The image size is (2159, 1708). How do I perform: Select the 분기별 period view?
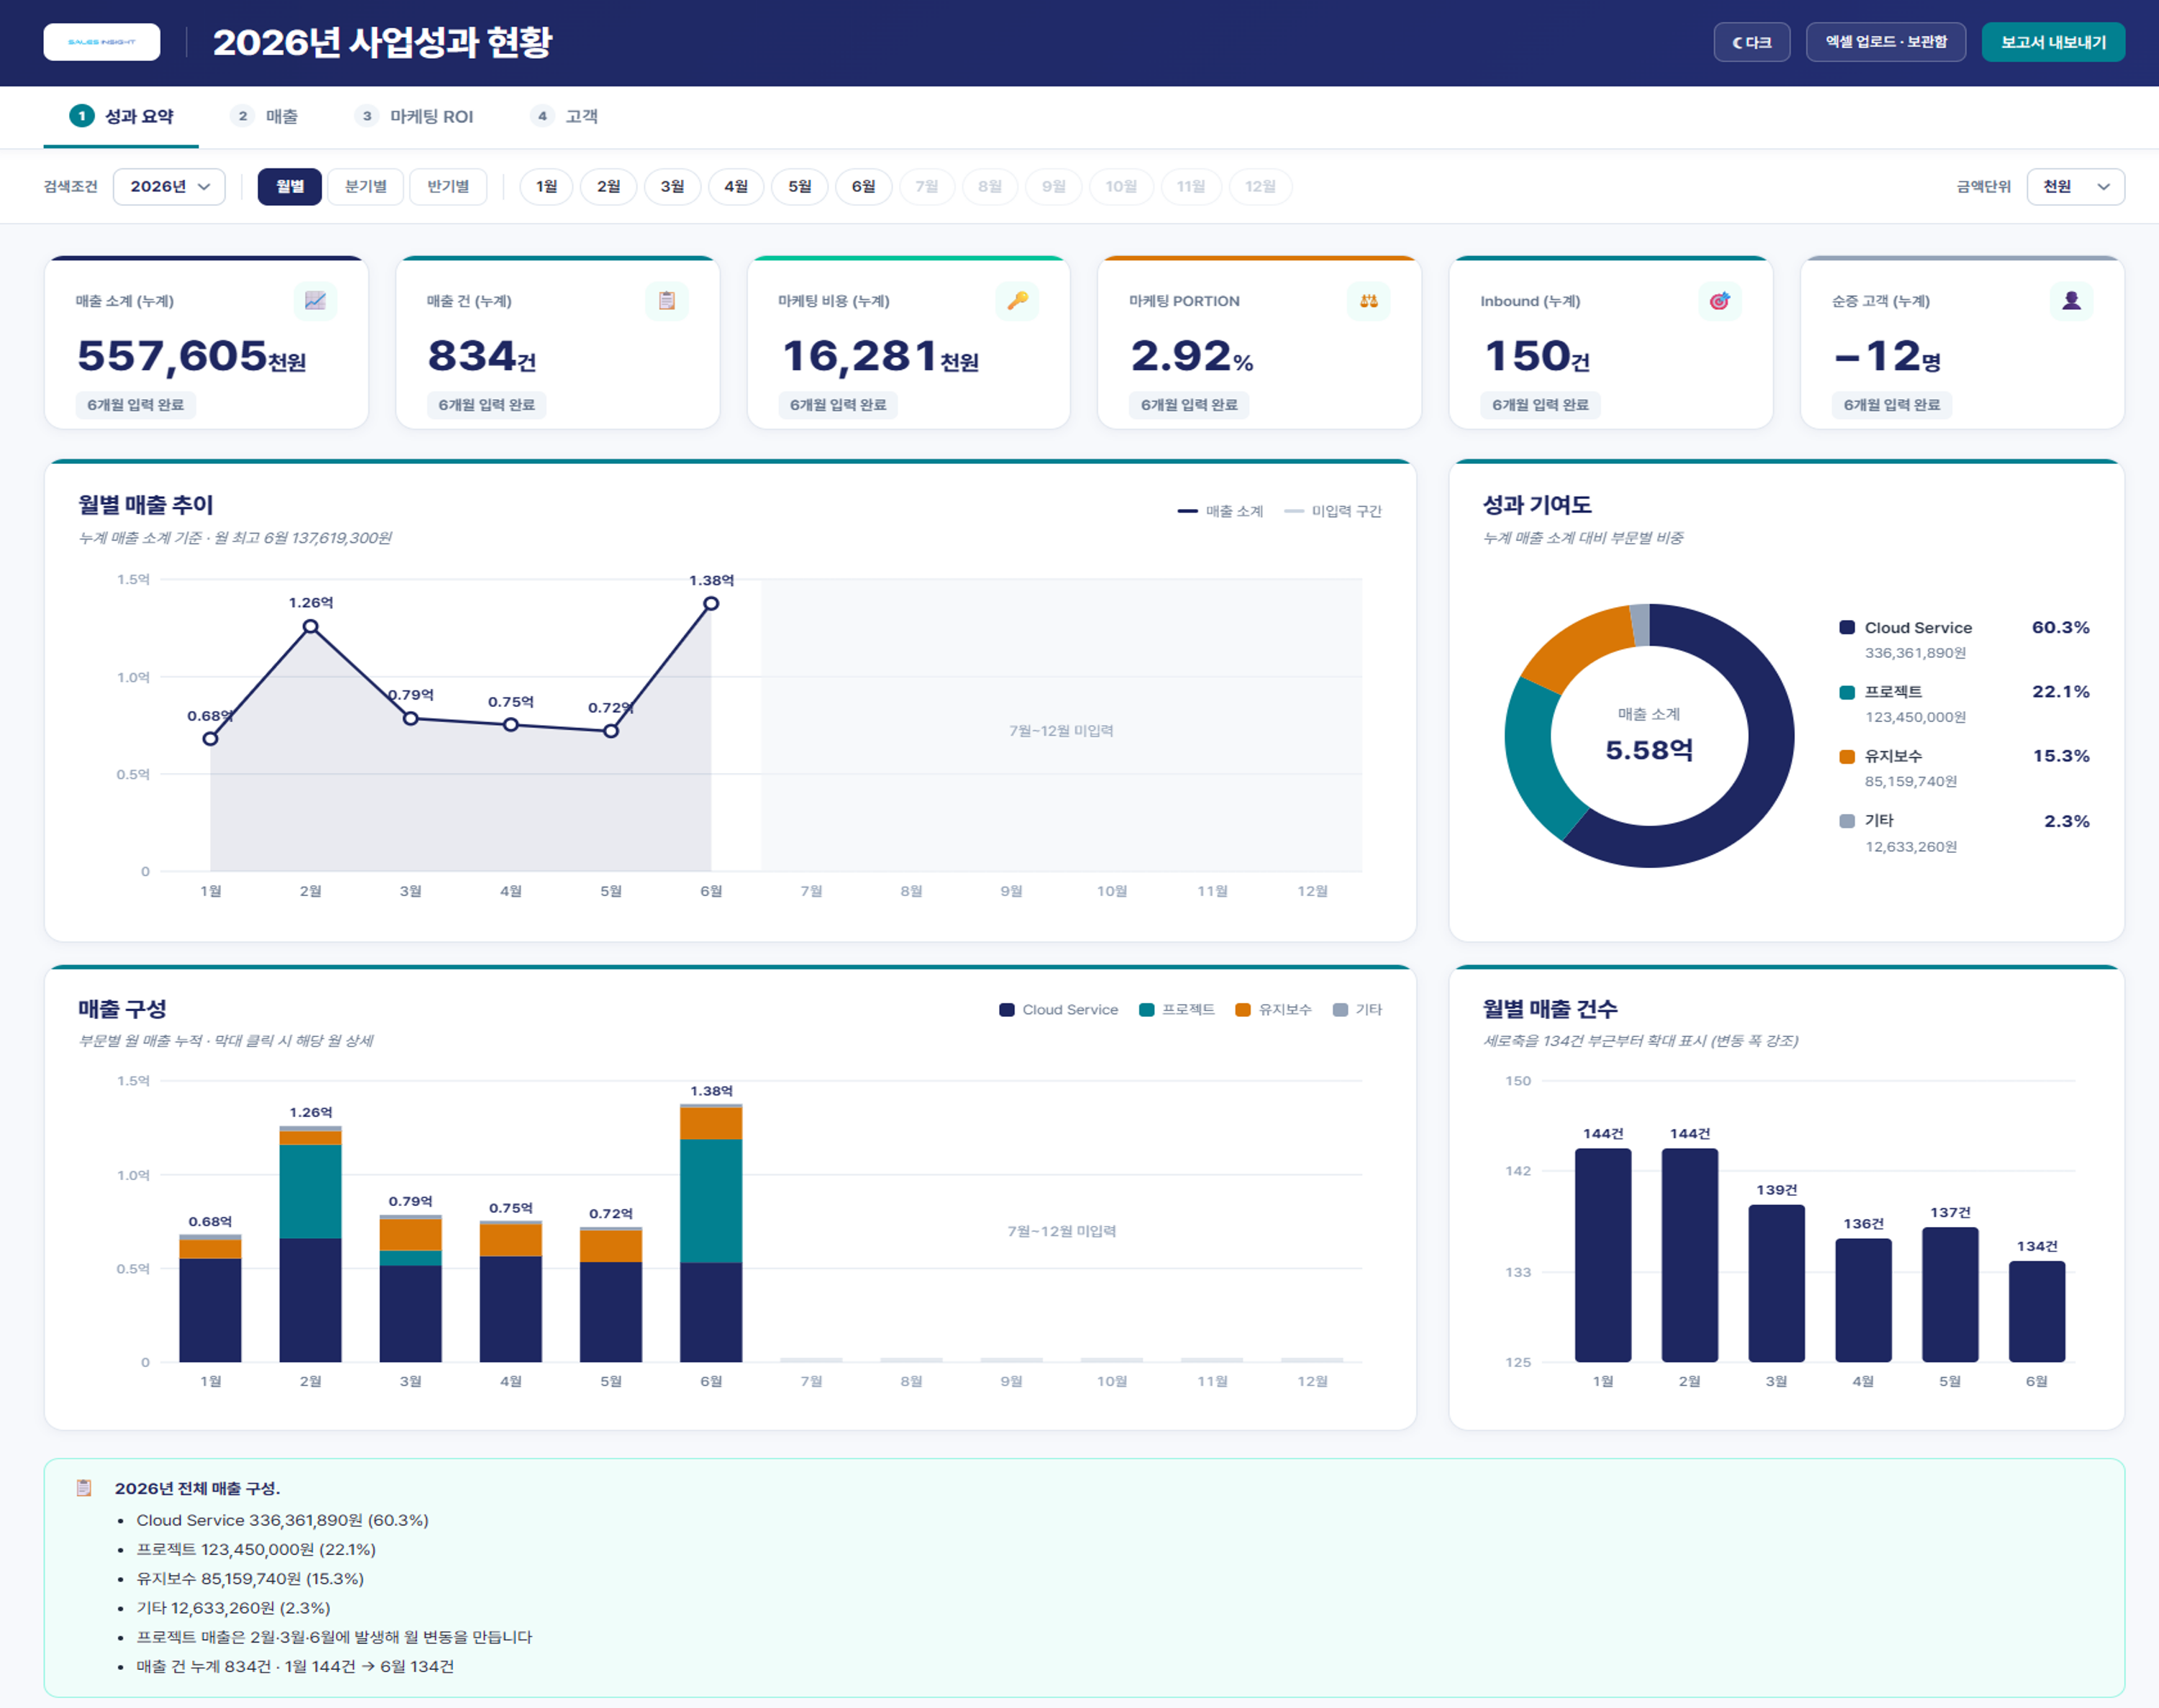366,187
